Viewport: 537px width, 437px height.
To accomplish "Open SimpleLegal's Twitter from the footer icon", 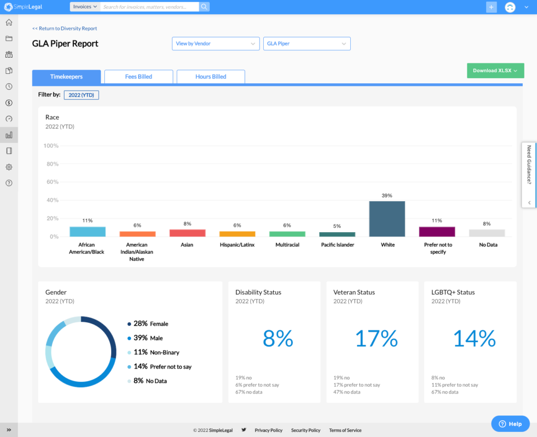I will point(243,430).
